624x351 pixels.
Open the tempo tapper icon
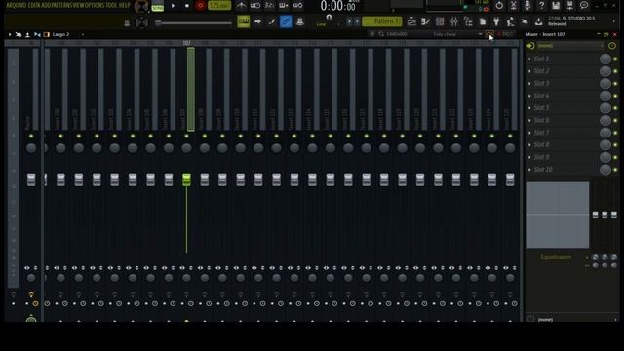coord(510,21)
